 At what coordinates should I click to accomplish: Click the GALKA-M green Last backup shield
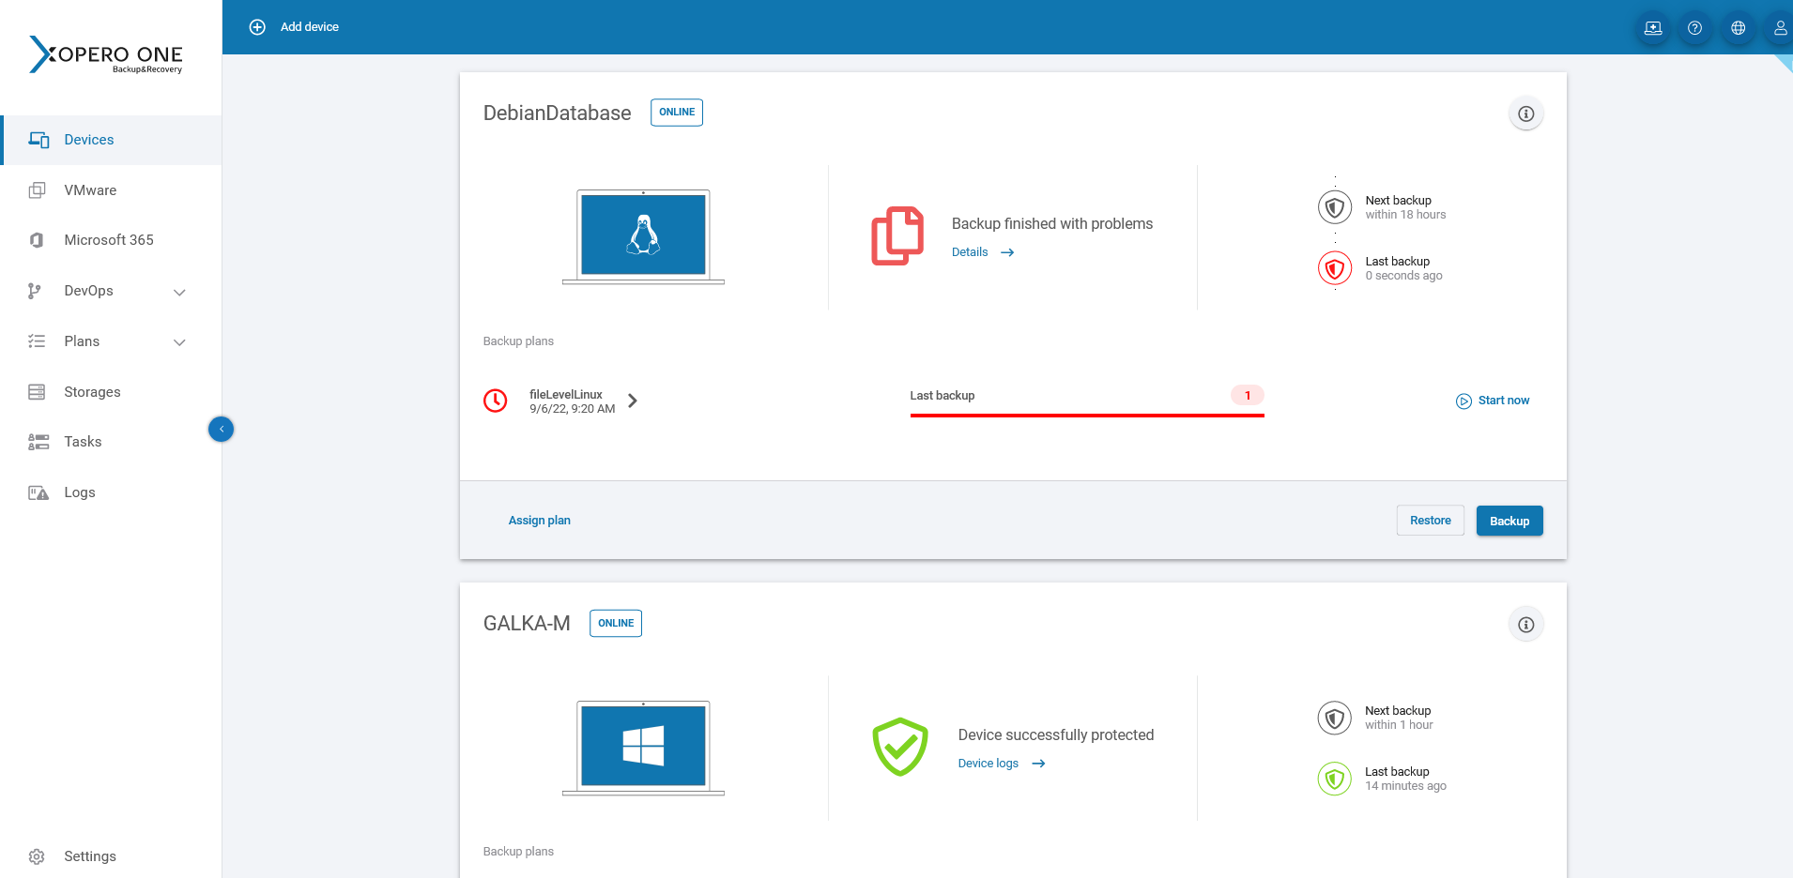click(1335, 779)
